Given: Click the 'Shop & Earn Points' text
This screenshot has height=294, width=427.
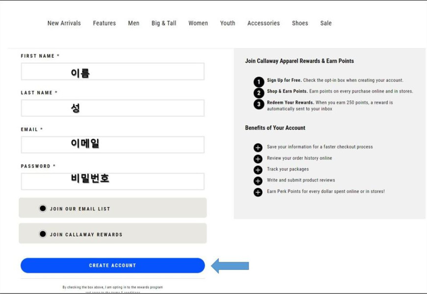Looking at the screenshot, I should coord(287,91).
